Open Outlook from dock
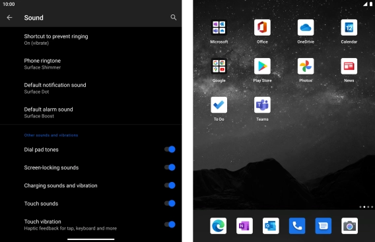Viewport: 375px width, 242px height. point(271,226)
